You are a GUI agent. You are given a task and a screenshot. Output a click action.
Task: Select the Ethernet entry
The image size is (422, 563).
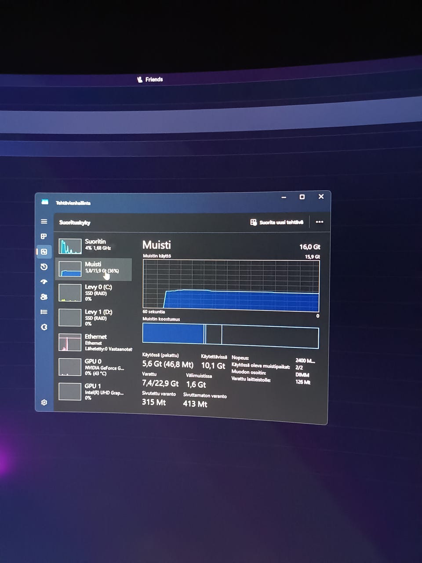click(x=94, y=342)
